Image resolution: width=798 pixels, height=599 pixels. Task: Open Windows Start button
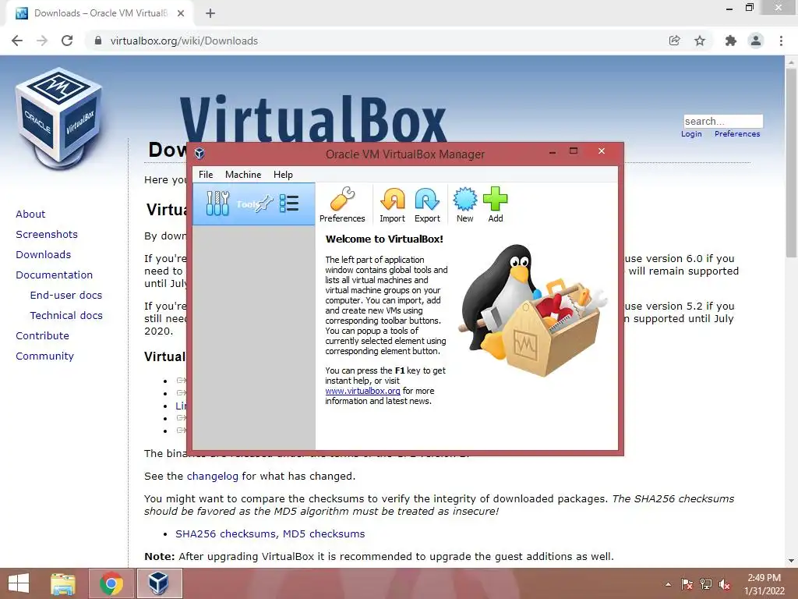(19, 583)
